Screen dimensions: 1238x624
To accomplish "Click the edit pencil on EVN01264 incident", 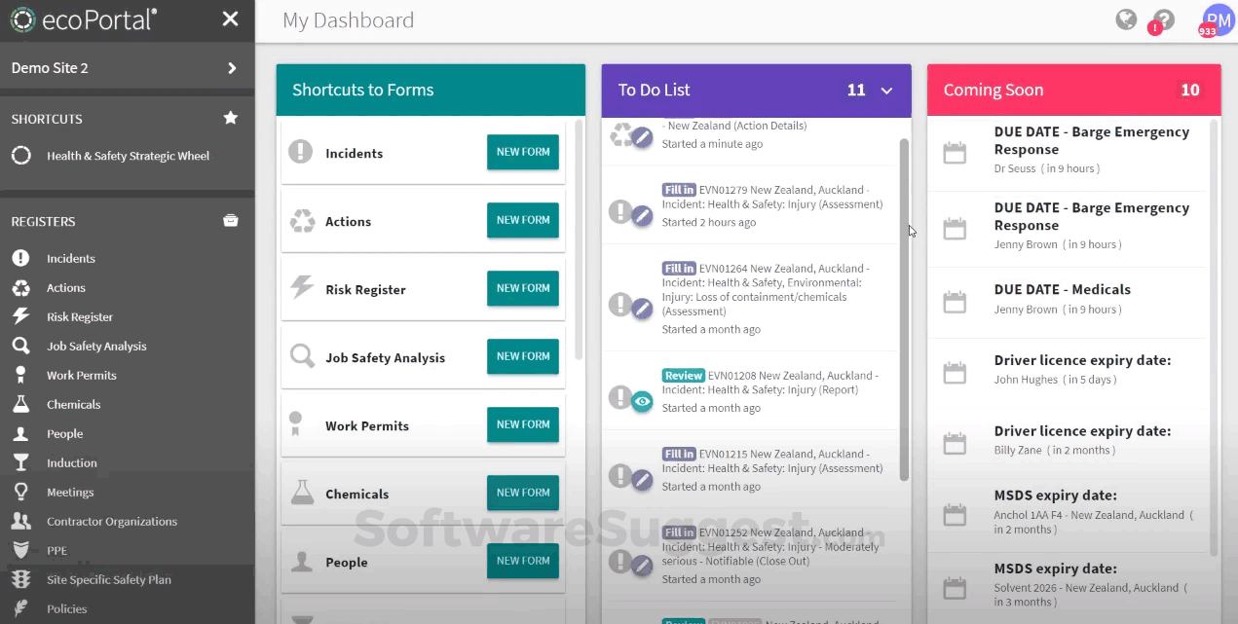I will pos(641,305).
